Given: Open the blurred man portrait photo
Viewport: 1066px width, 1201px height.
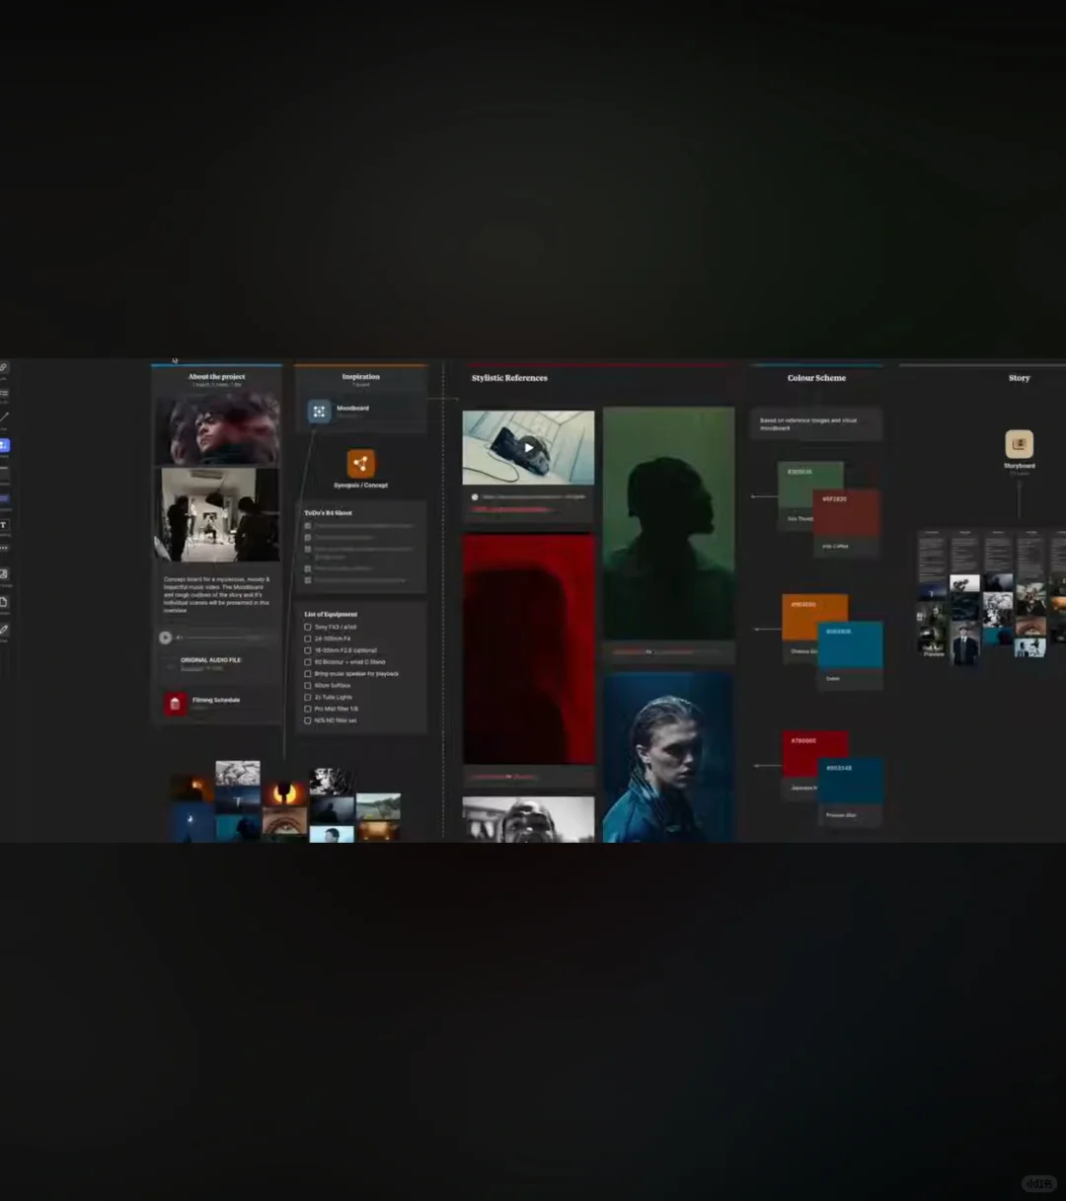Looking at the screenshot, I should point(217,428).
